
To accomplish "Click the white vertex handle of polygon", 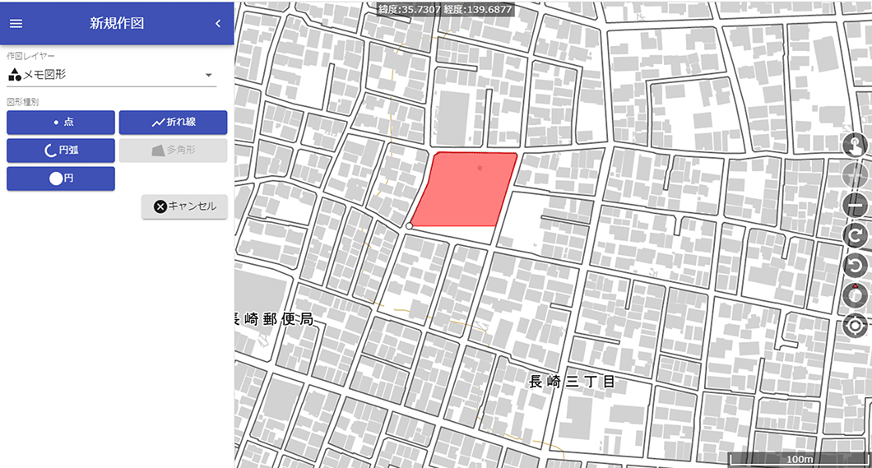I will 409,225.
